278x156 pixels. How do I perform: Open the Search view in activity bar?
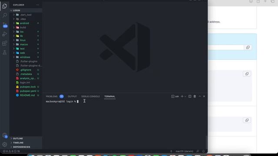pos(5,15)
